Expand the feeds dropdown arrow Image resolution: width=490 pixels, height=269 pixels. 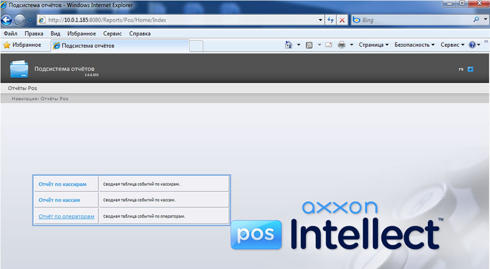[319, 45]
